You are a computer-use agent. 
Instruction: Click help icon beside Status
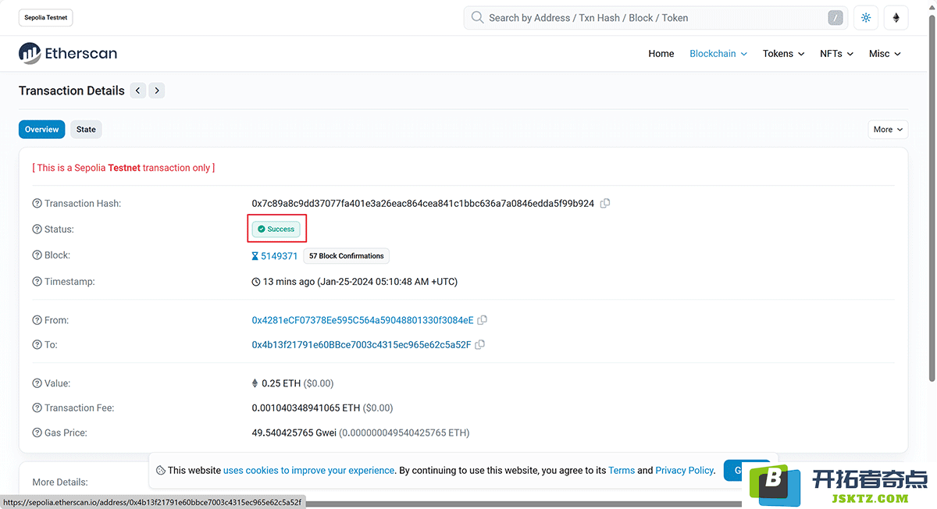tap(37, 230)
